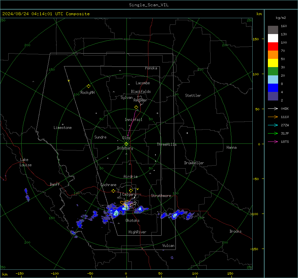Click the Limestone label
Viewport: 298px width, 278px height.
pos(63,128)
